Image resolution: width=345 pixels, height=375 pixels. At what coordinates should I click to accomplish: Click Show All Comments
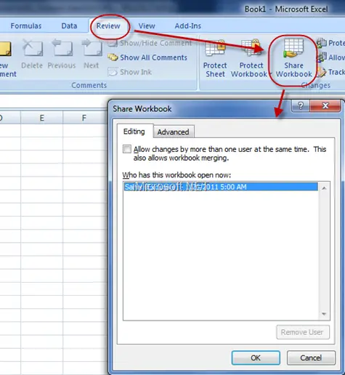[x=147, y=57]
